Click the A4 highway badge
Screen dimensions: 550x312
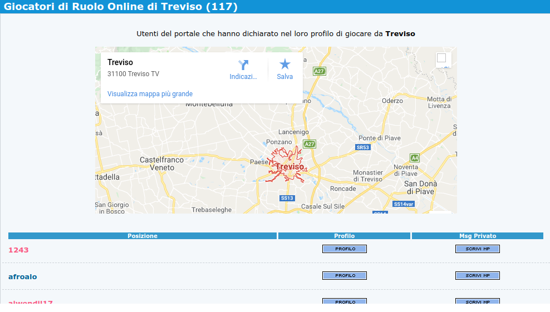pyautogui.click(x=415, y=158)
